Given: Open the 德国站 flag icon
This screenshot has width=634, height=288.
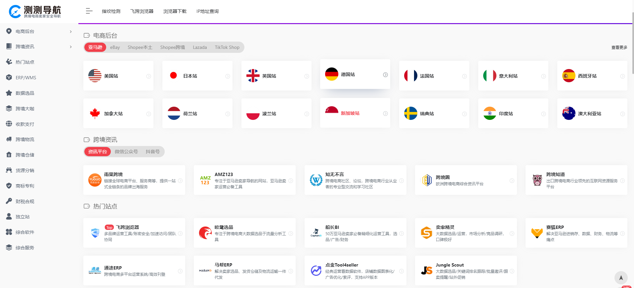Looking at the screenshot, I should click(332, 74).
